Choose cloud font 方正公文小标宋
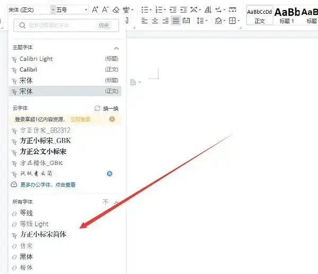The height and width of the screenshot is (274, 318). click(65, 152)
